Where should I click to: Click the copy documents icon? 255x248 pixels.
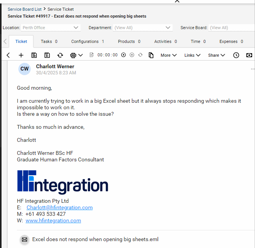pos(151,55)
